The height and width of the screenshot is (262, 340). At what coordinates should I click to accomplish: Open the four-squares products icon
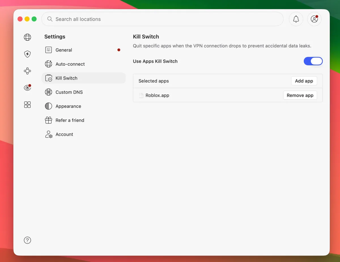[27, 105]
